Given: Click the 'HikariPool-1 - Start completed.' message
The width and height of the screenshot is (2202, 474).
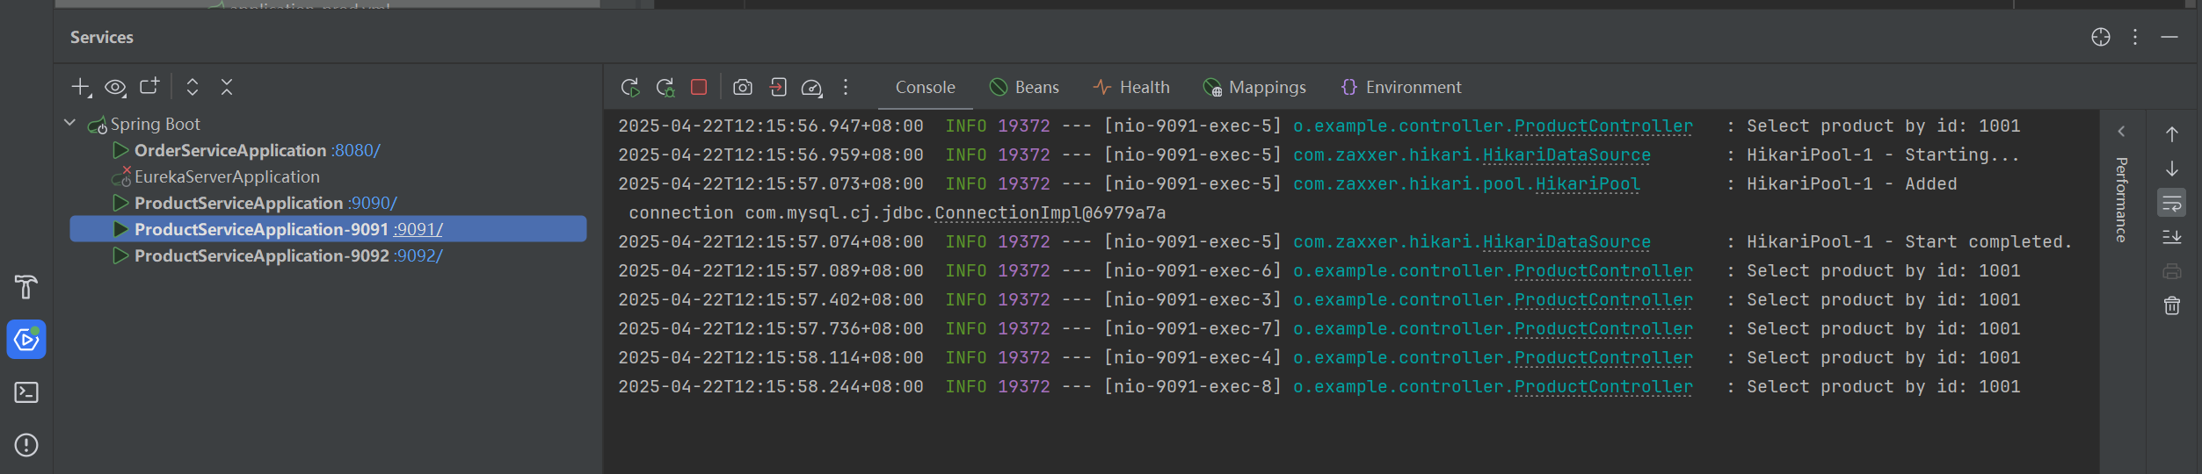Looking at the screenshot, I should 1909,242.
